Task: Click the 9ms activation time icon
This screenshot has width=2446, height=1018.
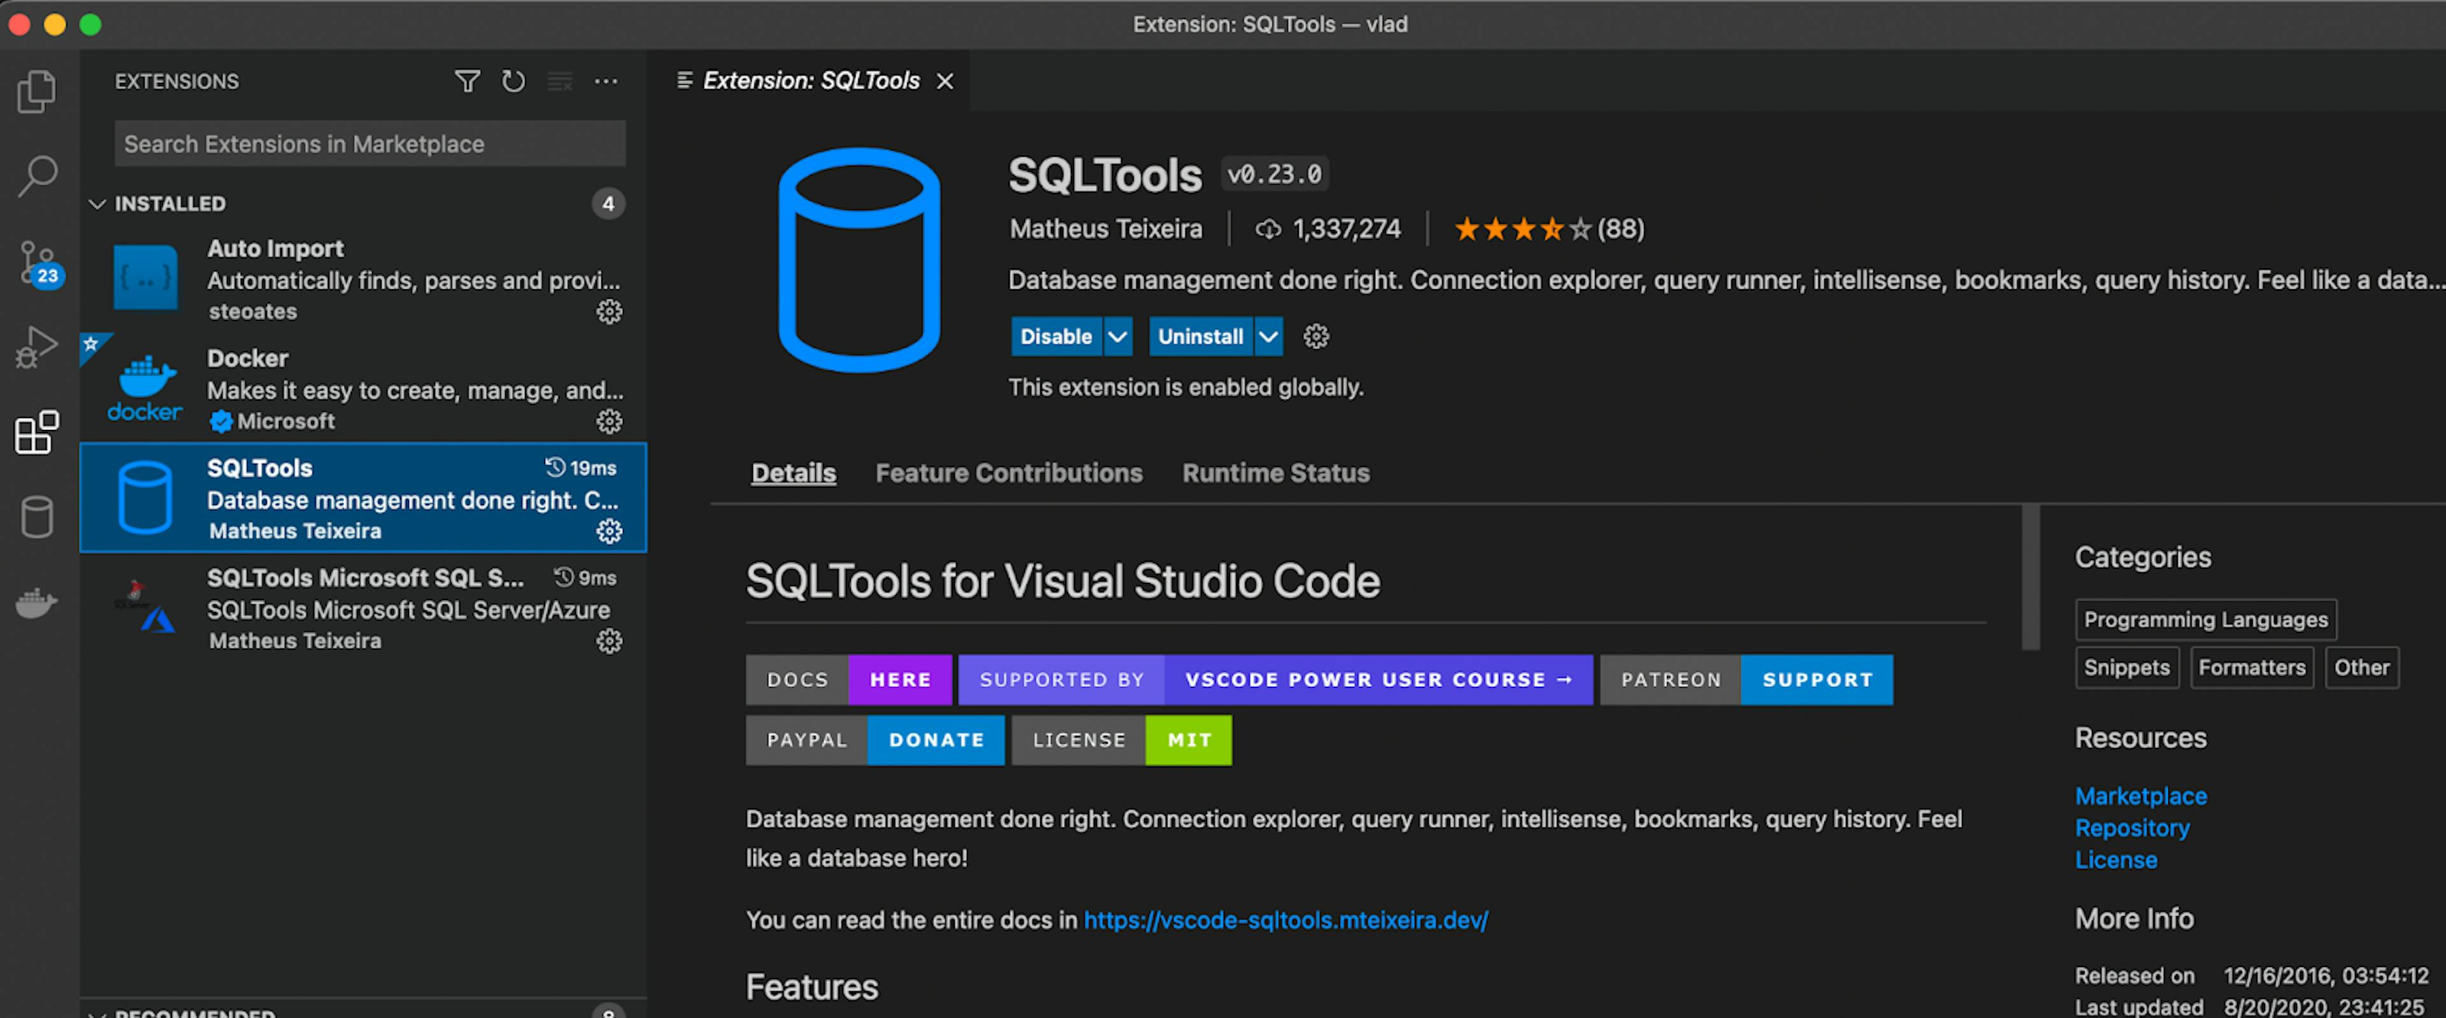Action: pyautogui.click(x=564, y=577)
